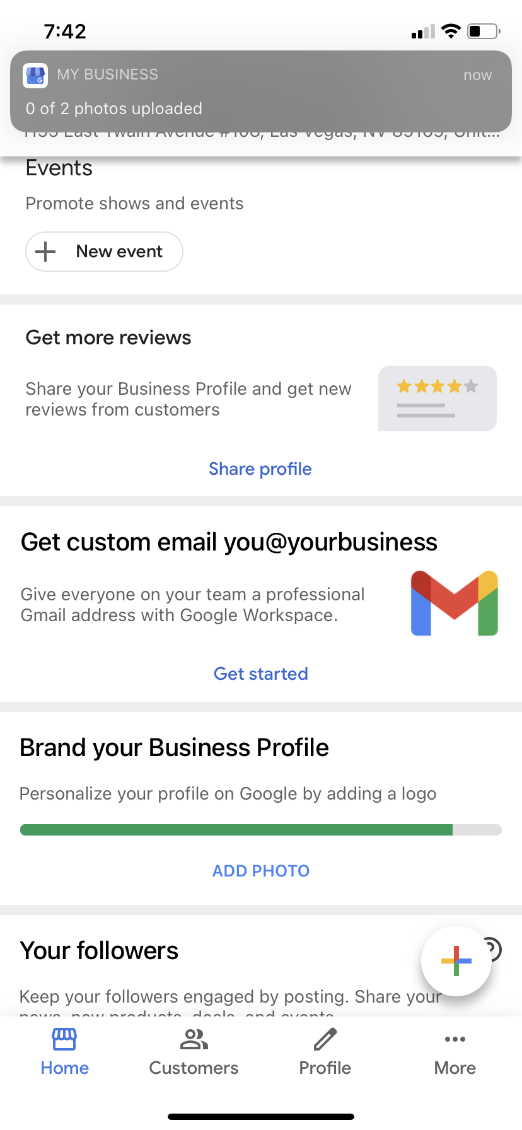The height and width of the screenshot is (1130, 522).
Task: Tap the Profile pencil icon
Action: [x=325, y=1039]
